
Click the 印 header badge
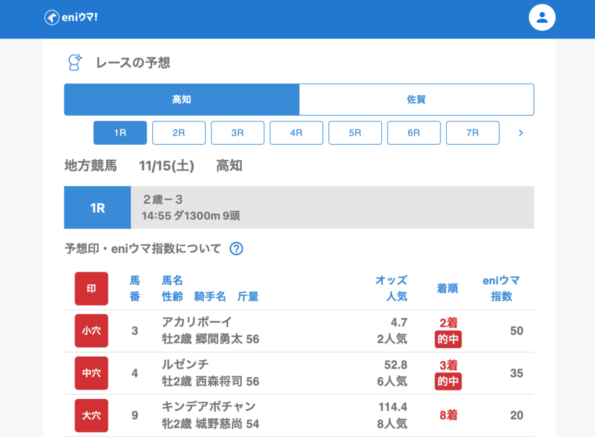[91, 288]
